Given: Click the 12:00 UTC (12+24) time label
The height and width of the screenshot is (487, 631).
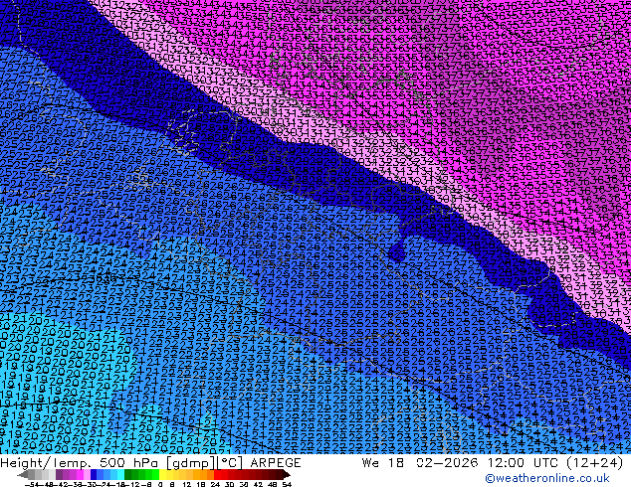Looking at the screenshot, I should point(555,463).
